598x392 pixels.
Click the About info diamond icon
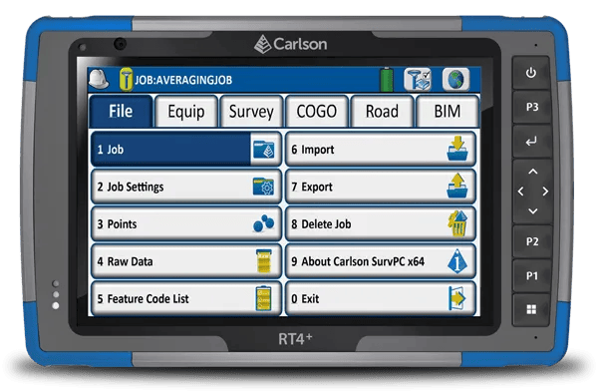tap(457, 261)
